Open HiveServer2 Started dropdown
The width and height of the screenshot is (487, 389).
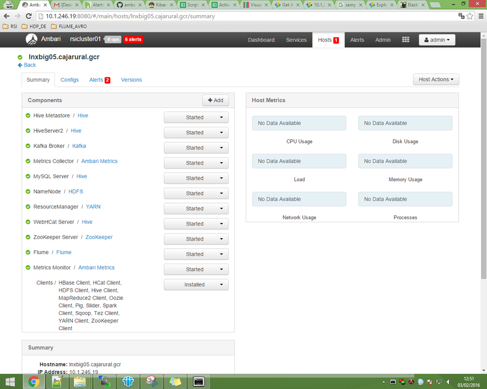pyautogui.click(x=196, y=132)
